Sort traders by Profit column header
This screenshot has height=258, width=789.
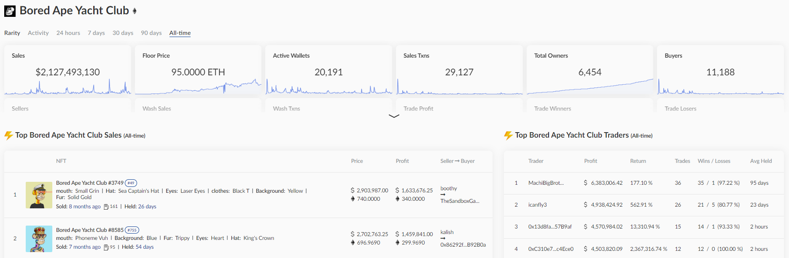click(x=590, y=161)
